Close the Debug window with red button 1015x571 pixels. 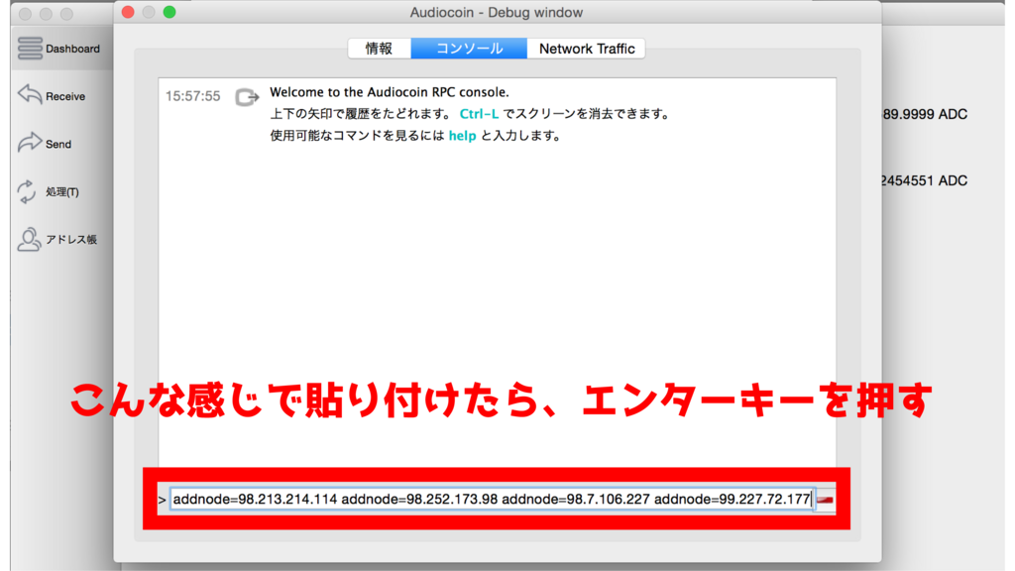click(x=128, y=12)
